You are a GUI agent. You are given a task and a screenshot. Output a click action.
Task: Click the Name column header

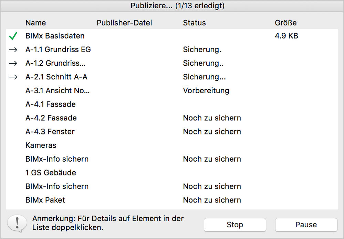pyautogui.click(x=35, y=23)
